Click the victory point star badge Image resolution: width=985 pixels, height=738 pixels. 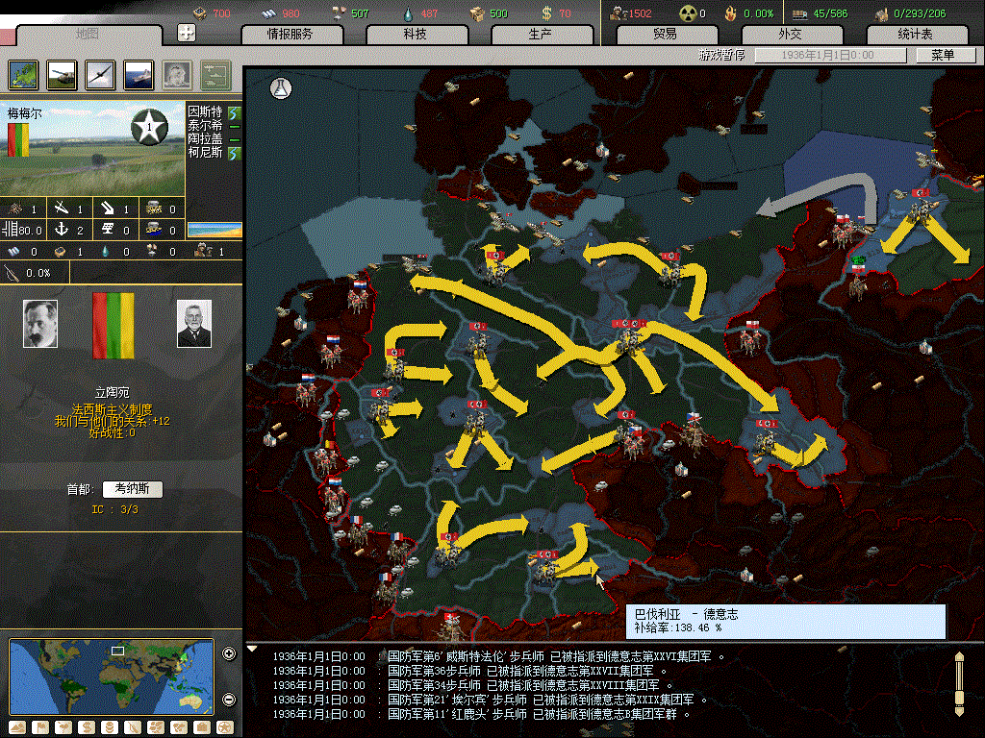point(149,128)
